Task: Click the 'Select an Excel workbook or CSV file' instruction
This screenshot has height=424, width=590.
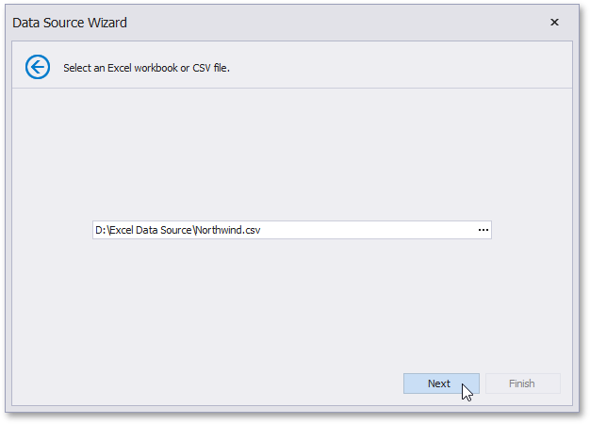Action: pyautogui.click(x=146, y=68)
